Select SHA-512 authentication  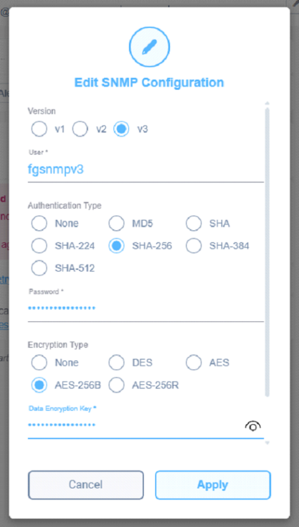point(39,268)
